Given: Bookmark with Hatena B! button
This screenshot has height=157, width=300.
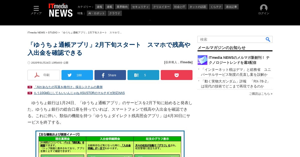Looking at the screenshot, I should coord(143,75).
